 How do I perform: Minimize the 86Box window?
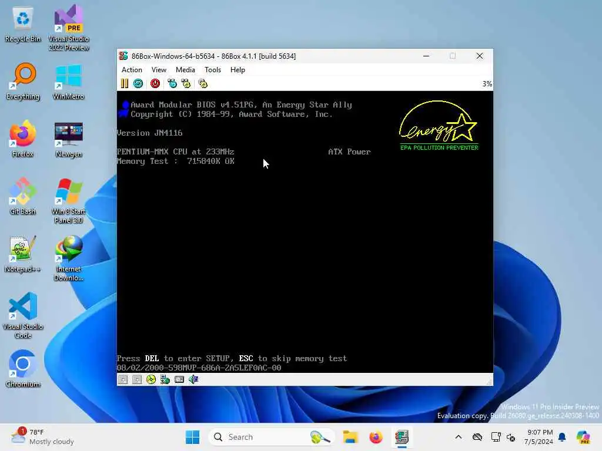tap(426, 56)
